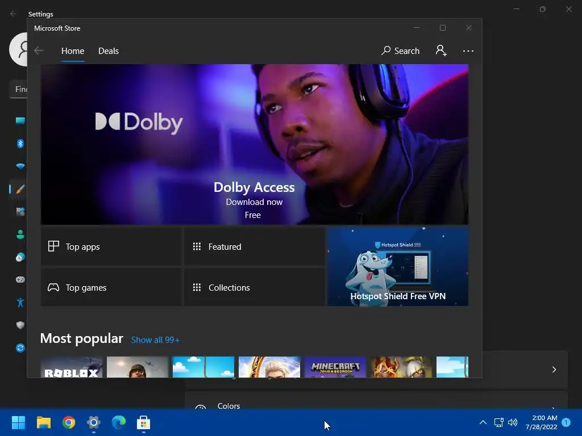Open the Minecraft app thumbnail
The width and height of the screenshot is (582, 436).
pyautogui.click(x=335, y=367)
